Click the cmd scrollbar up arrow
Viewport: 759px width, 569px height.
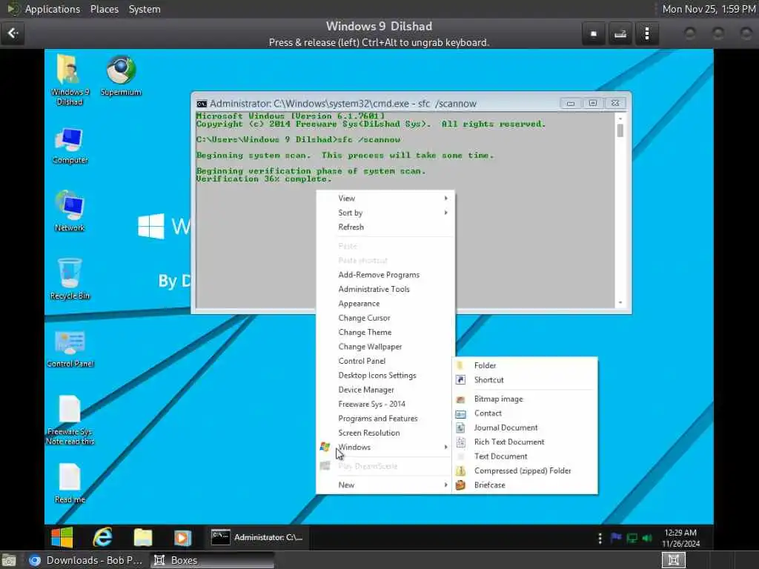pos(620,119)
